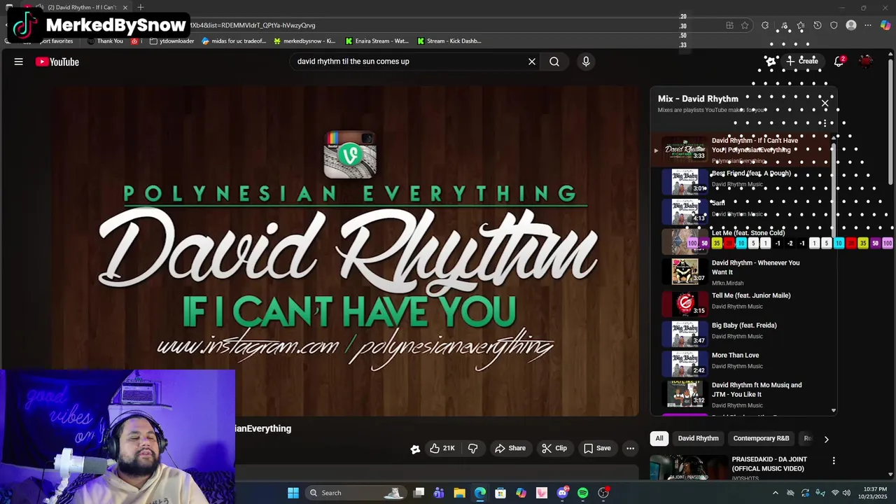Open options for PRAISEDAKID - DA JOINT video

pos(834,461)
